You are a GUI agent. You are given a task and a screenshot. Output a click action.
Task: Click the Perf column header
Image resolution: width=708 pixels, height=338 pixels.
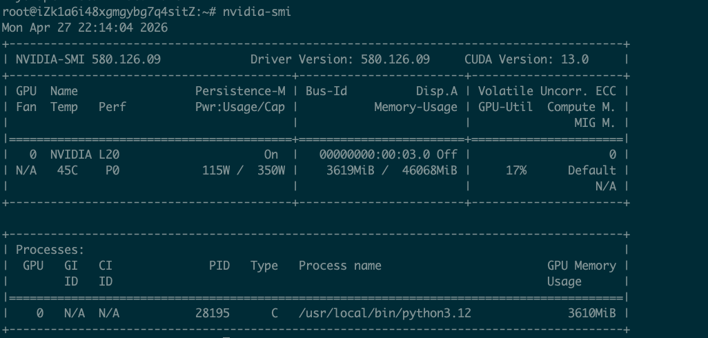point(112,108)
